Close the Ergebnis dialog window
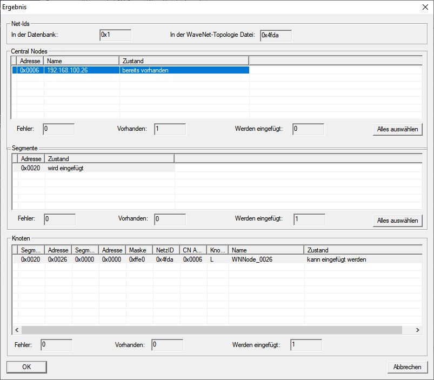Image resolution: width=434 pixels, height=380 pixels. click(x=423, y=8)
